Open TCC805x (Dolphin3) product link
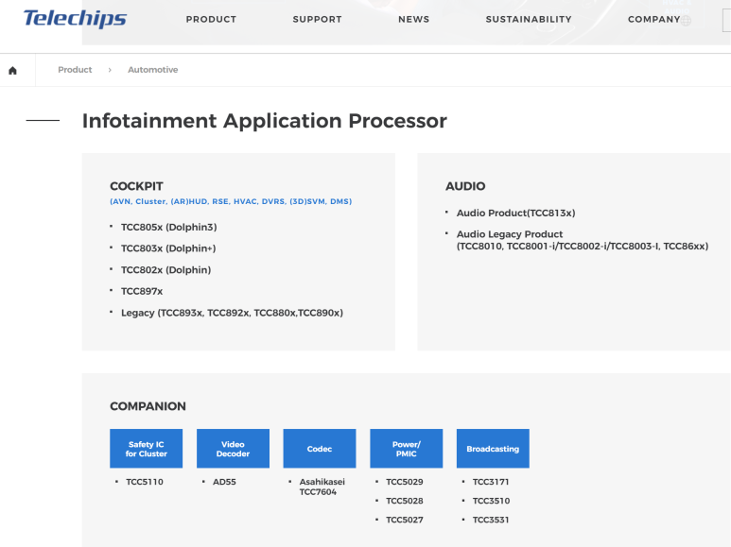731x547 pixels. click(x=168, y=228)
